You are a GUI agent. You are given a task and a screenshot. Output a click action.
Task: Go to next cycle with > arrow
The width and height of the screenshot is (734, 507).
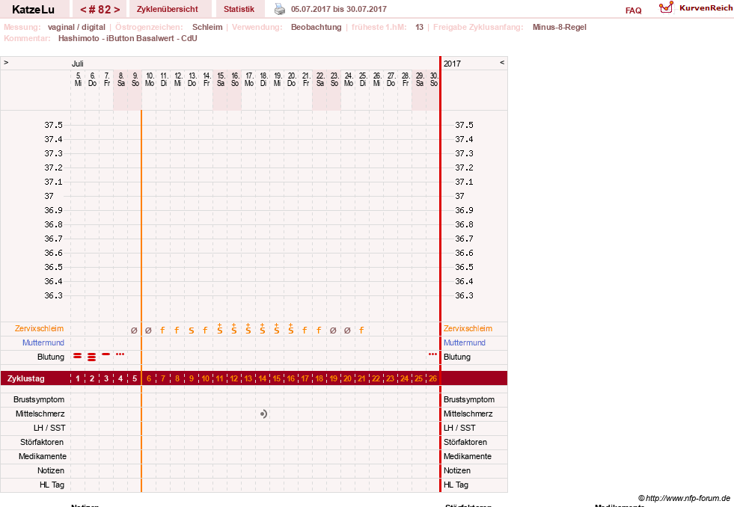pyautogui.click(x=117, y=10)
